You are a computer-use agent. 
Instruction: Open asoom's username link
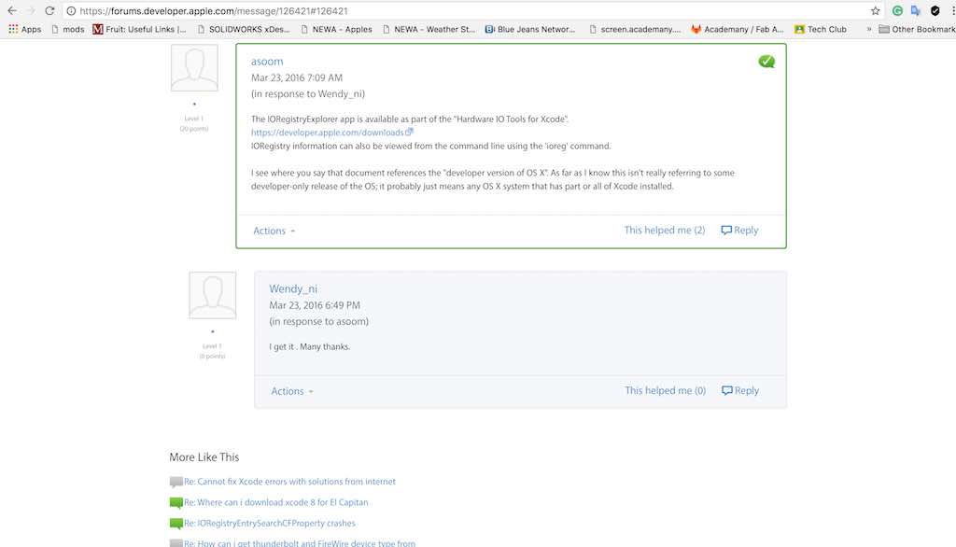coord(267,62)
